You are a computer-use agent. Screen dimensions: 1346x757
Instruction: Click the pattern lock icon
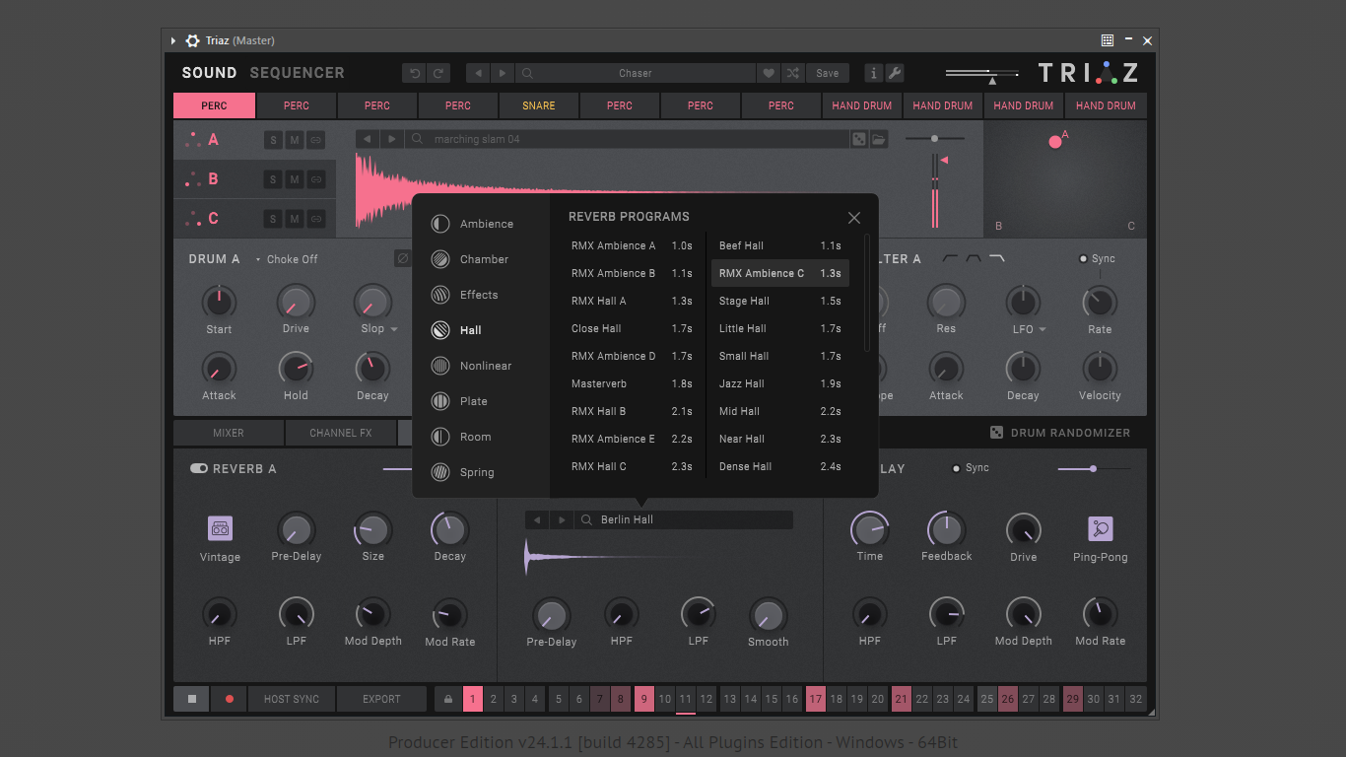pyautogui.click(x=448, y=699)
